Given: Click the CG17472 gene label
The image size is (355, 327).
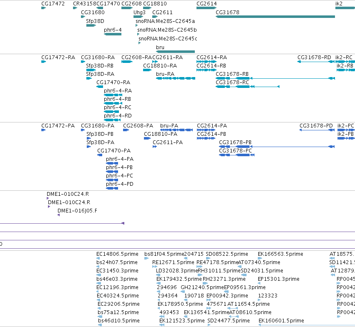Looking at the screenshot, I should pyautogui.click(x=53, y=4).
